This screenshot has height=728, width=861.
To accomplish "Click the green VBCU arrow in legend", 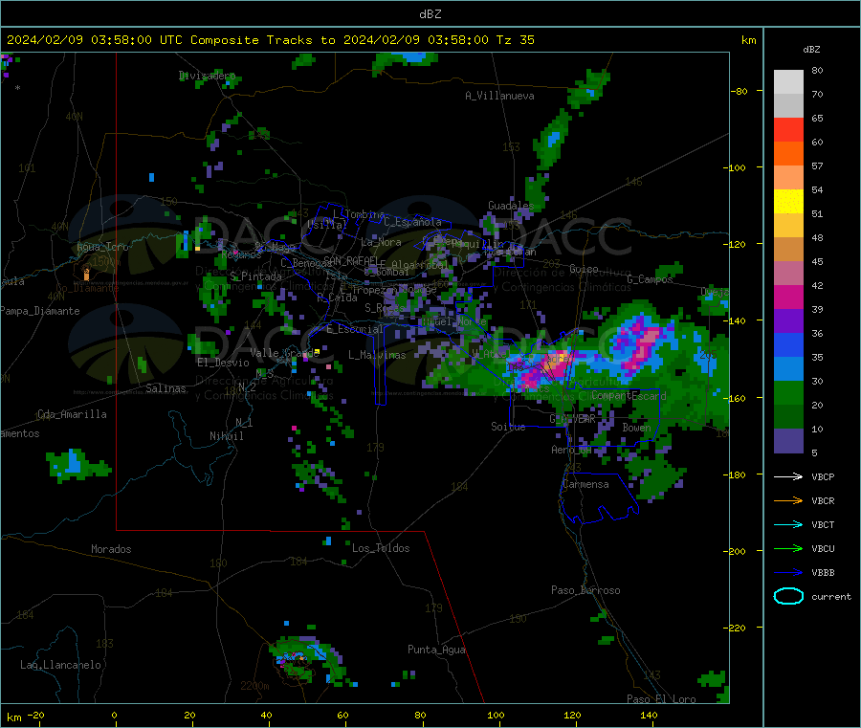I will click(x=788, y=548).
